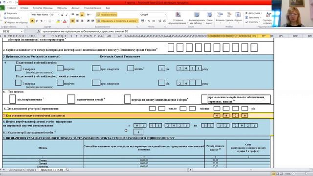This screenshot has height=176, width=313.
Task: Click the Undo arrow in quick access toolbar
Action: pyautogui.click(x=4, y=2)
